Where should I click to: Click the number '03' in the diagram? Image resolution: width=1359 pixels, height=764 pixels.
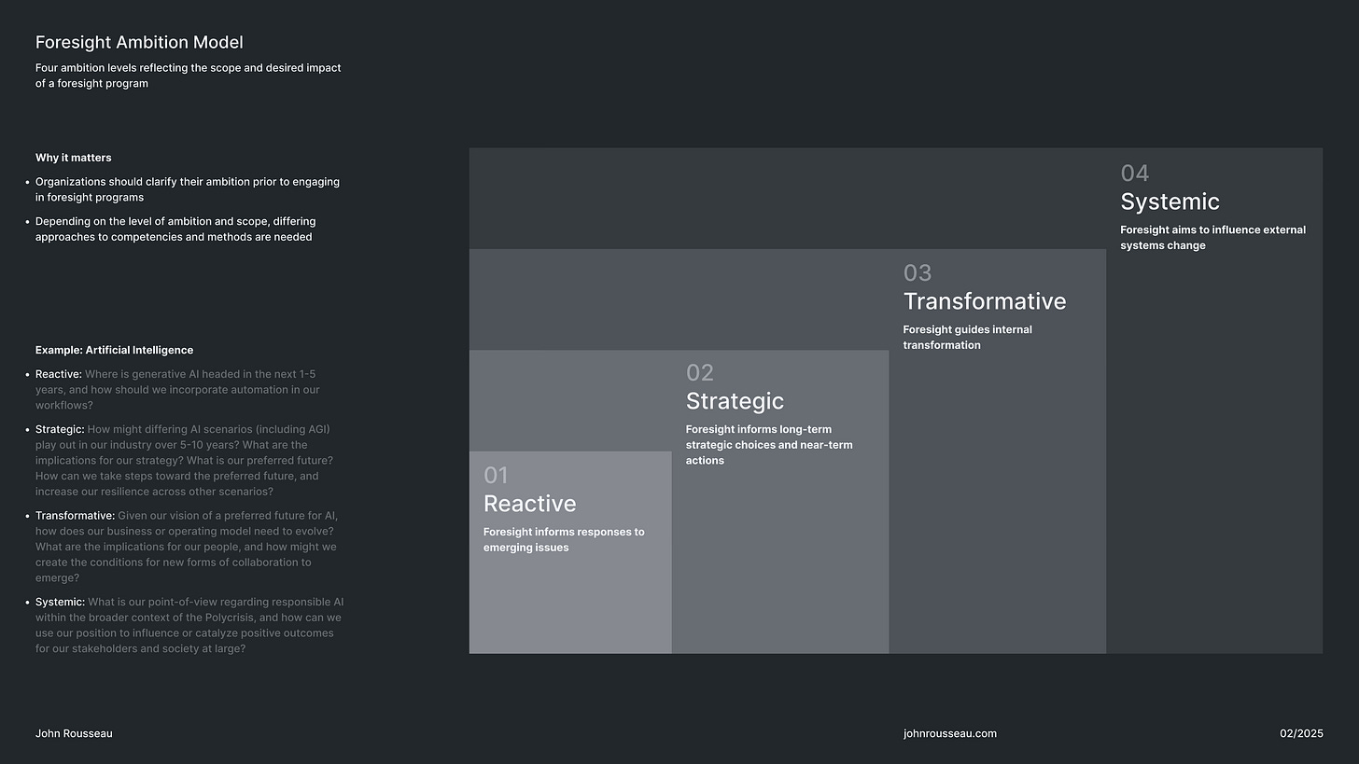(918, 273)
